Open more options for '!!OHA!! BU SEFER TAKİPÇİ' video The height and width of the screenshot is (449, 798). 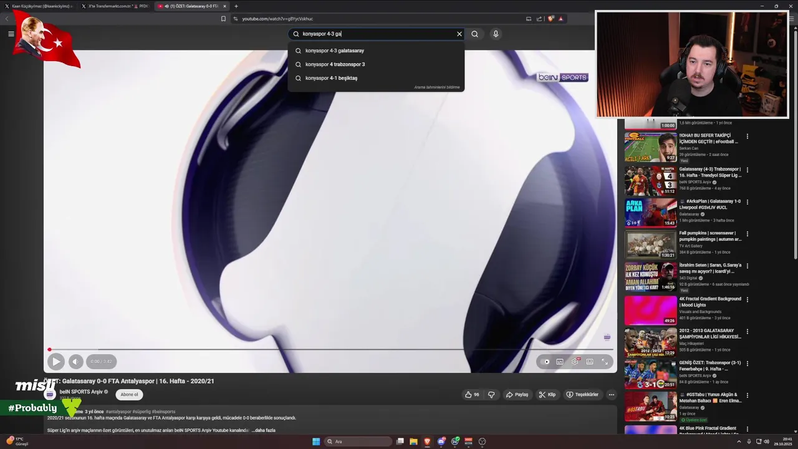click(x=747, y=137)
